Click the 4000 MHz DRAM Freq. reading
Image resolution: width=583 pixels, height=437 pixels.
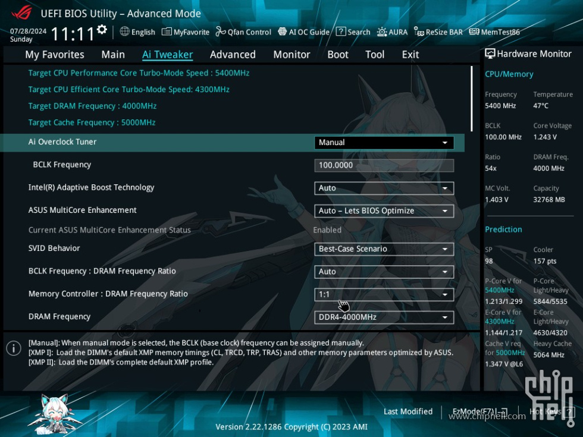point(548,168)
